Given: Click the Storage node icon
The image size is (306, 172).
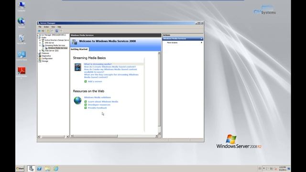Looking at the screenshot, I should click(x=40, y=61).
